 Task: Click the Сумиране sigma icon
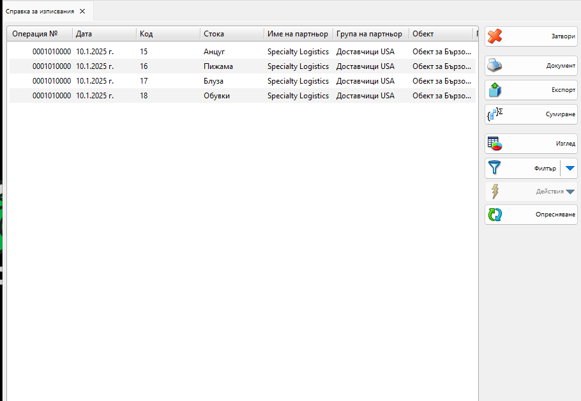click(495, 115)
